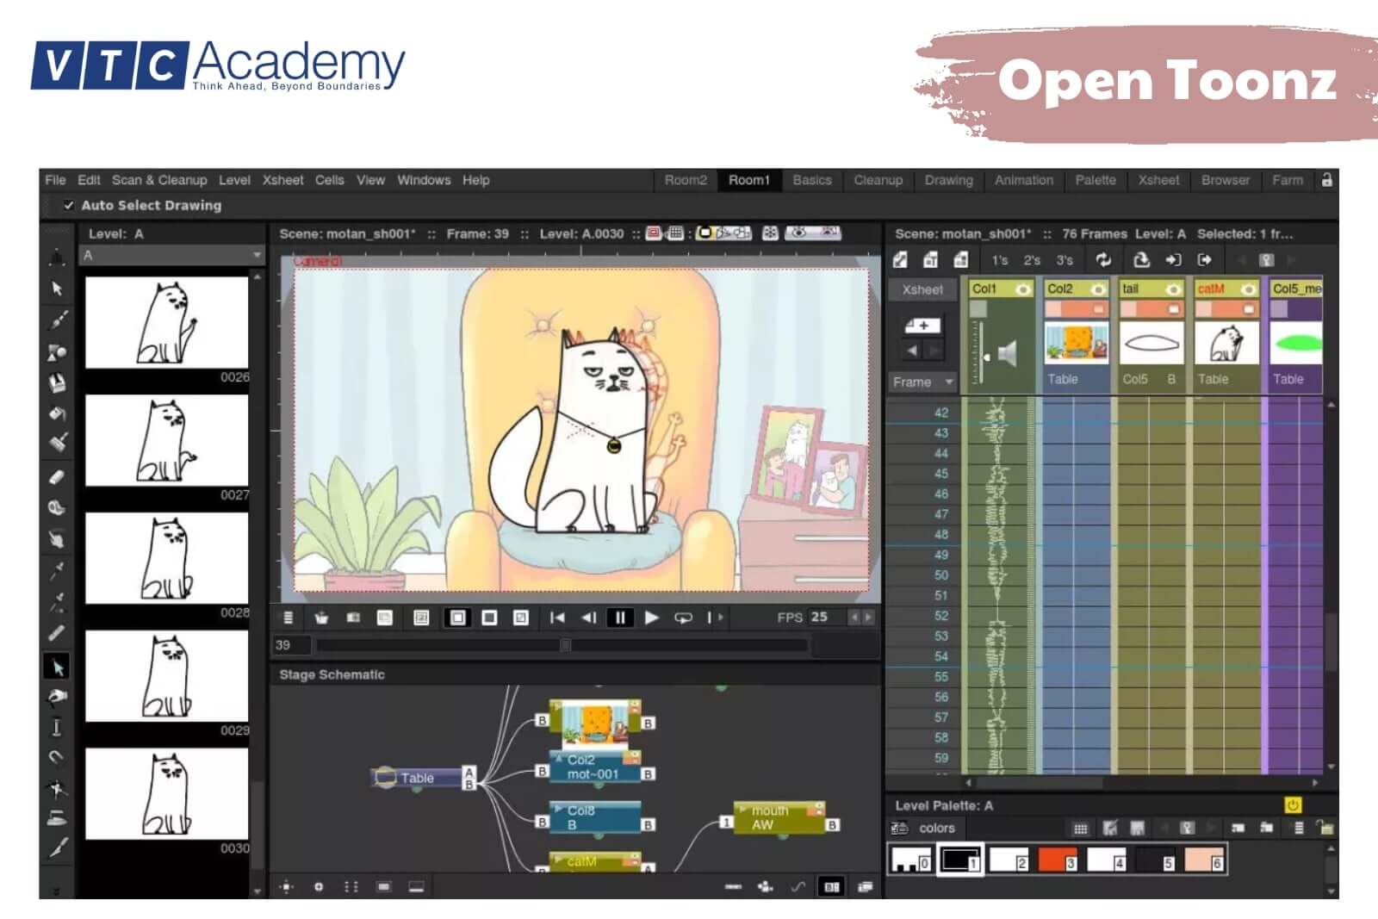Select the Eraser tool
This screenshot has width=1378, height=919.
[x=57, y=475]
